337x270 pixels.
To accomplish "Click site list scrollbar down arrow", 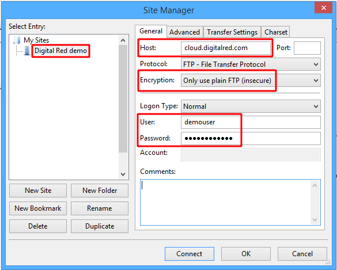I will pos(123,174).
